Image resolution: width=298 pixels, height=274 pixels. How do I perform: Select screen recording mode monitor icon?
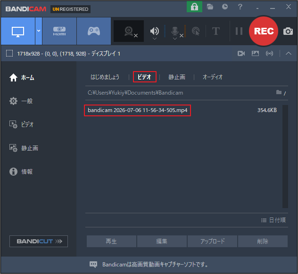click(18, 32)
